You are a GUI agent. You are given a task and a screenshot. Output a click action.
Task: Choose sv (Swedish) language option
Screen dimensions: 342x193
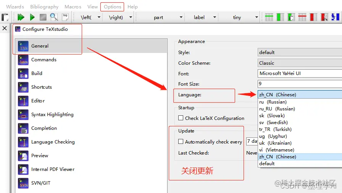pos(300,123)
